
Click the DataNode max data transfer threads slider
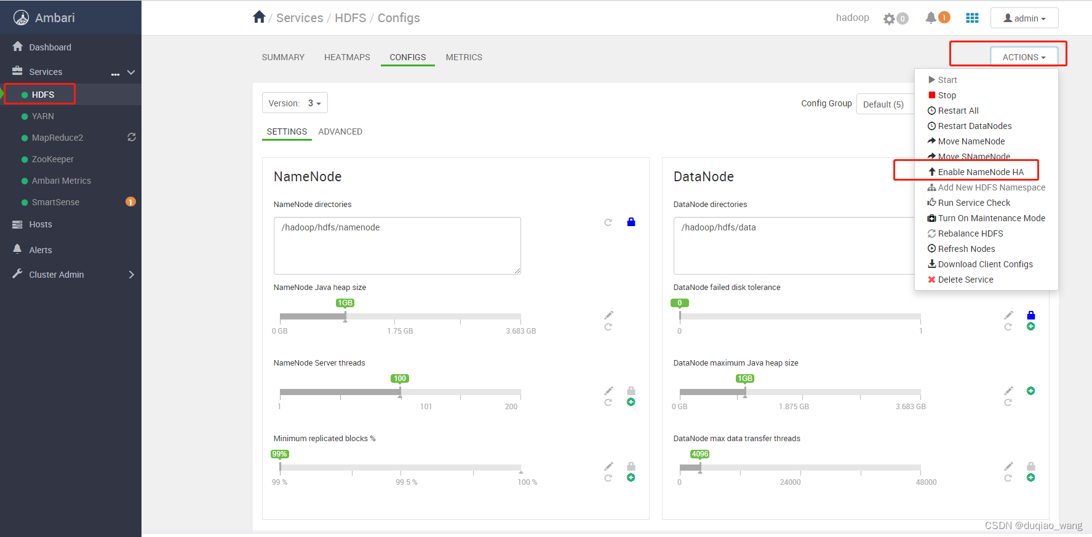800,468
